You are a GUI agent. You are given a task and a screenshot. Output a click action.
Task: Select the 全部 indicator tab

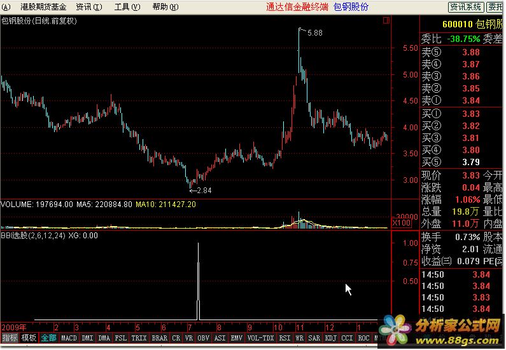(49, 338)
